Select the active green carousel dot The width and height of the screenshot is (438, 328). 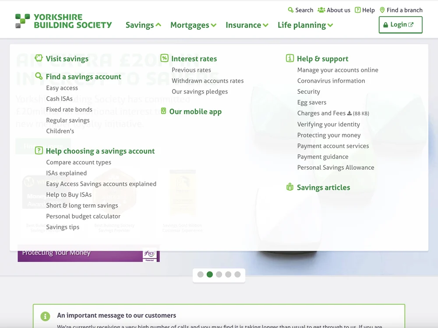209,275
